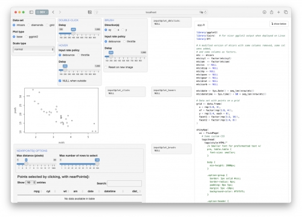Click the library(ggplot2) code line
The width and height of the screenshot is (302, 217).
pyautogui.click(x=207, y=33)
